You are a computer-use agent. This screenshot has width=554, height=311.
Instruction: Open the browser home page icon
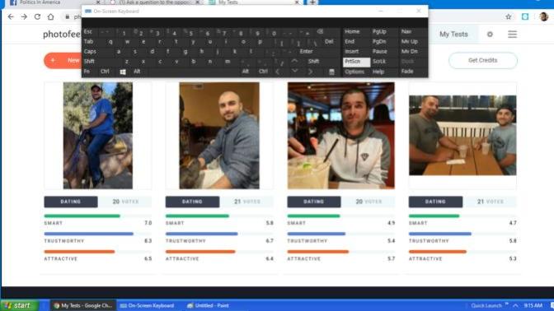tap(50, 16)
